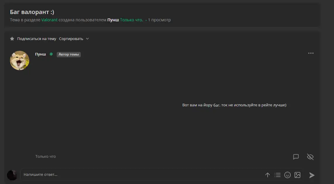Click the Подписаться на тему link

[x=37, y=39]
